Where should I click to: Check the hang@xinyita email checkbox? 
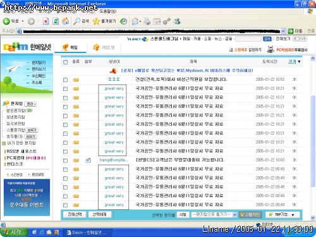66,161
